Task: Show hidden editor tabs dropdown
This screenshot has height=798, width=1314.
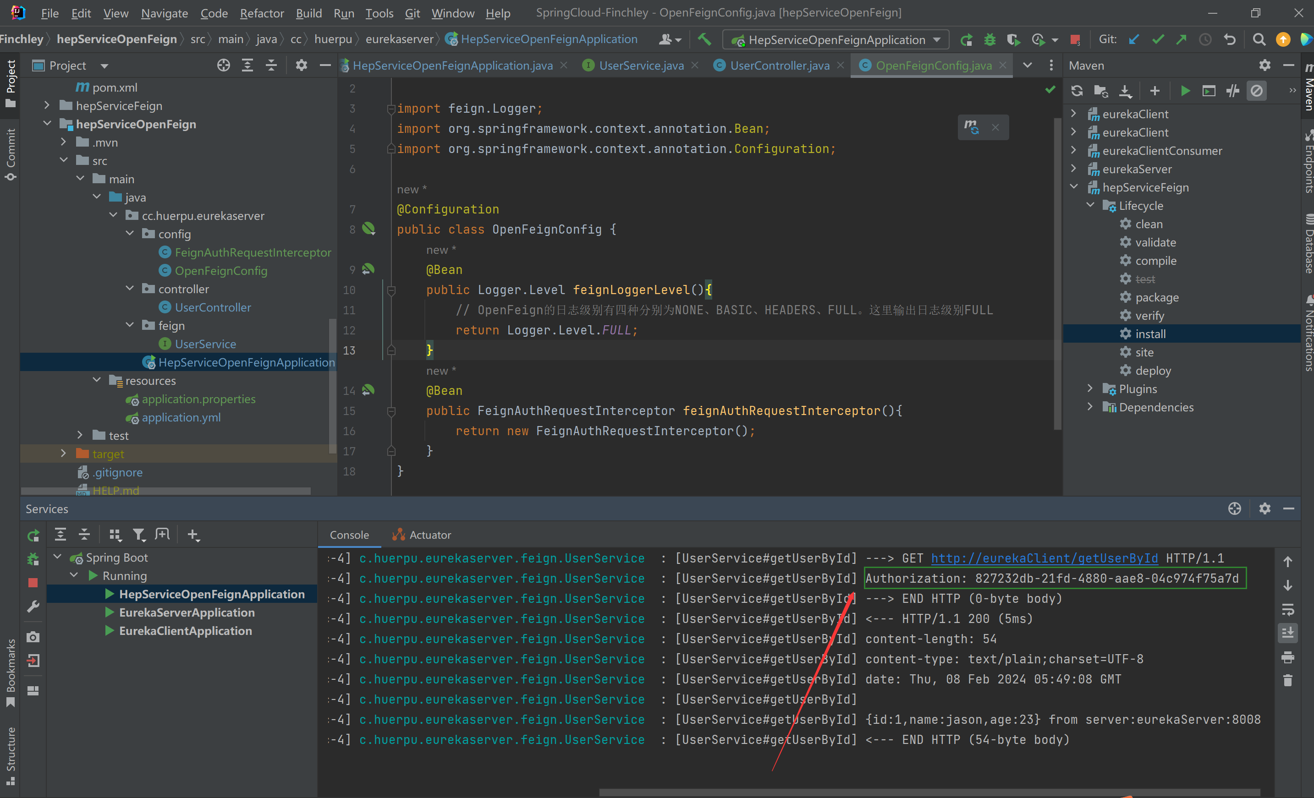Action: [x=1027, y=66]
